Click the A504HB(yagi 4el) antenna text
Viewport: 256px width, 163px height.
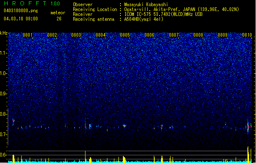[144, 19]
